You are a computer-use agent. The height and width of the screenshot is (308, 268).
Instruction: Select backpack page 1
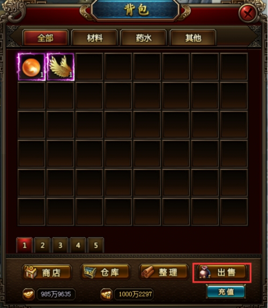coord(25,245)
